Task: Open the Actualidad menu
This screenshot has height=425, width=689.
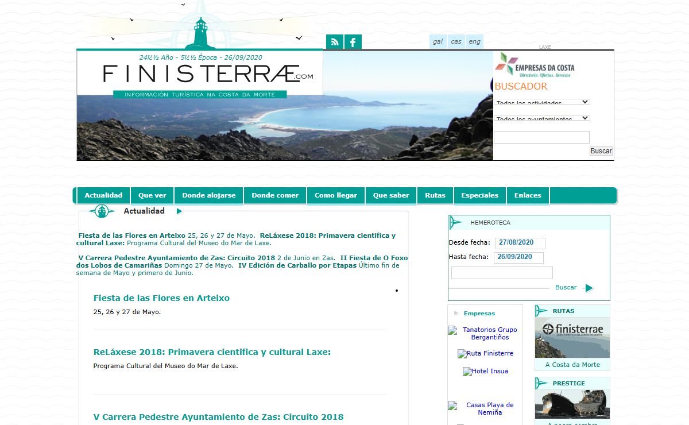Action: click(x=103, y=195)
